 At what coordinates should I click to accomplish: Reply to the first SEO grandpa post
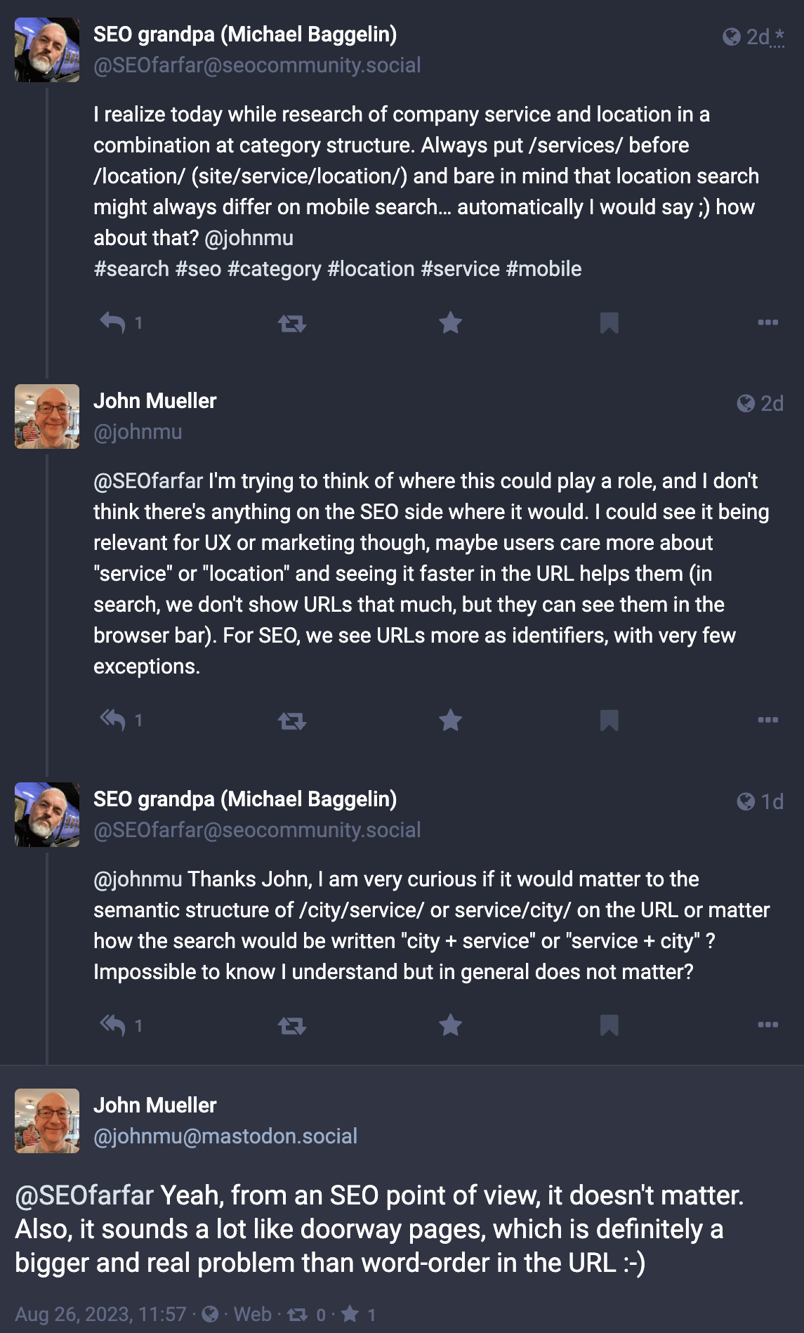point(112,323)
